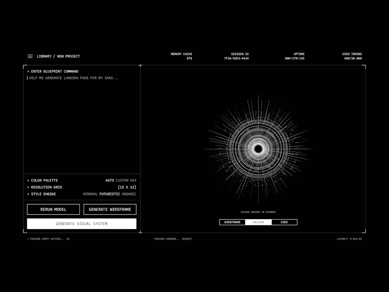Image resolution: width=389 pixels, height=292 pixels.
Task: Open the WIREFRAME view tab
Action: click(232, 222)
